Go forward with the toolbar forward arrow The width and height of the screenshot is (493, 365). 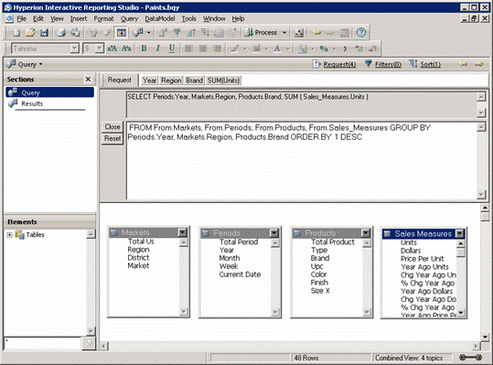(330, 32)
